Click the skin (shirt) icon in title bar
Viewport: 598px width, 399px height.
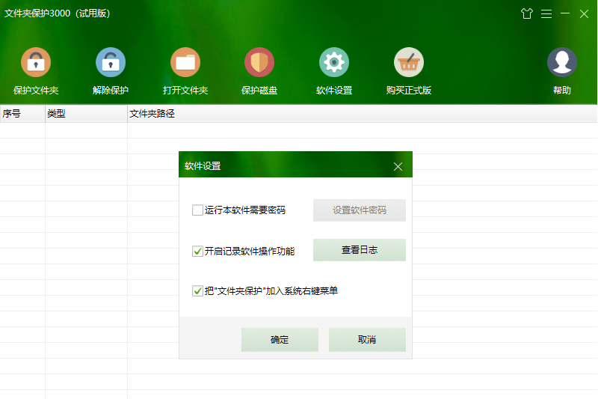click(527, 13)
